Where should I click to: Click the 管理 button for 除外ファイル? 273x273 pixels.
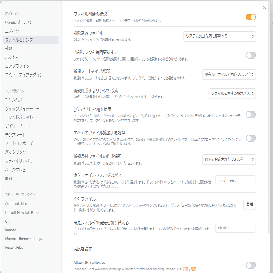click(249, 204)
